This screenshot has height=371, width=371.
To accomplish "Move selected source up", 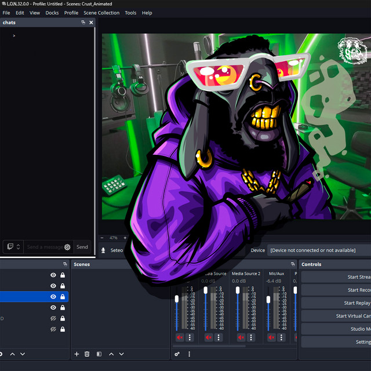I will tap(13, 354).
